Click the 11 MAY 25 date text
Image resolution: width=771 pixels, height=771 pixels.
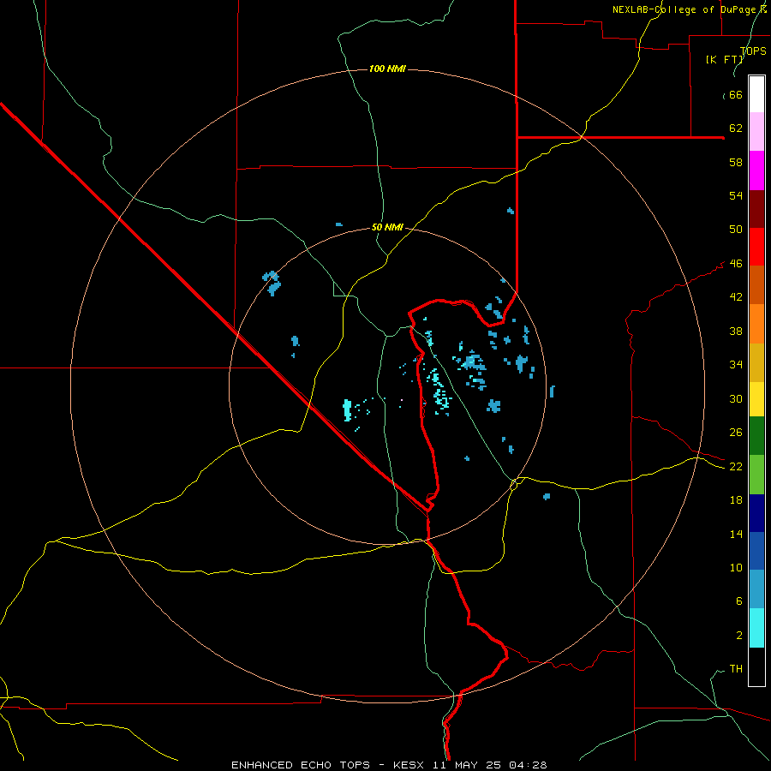(469, 765)
